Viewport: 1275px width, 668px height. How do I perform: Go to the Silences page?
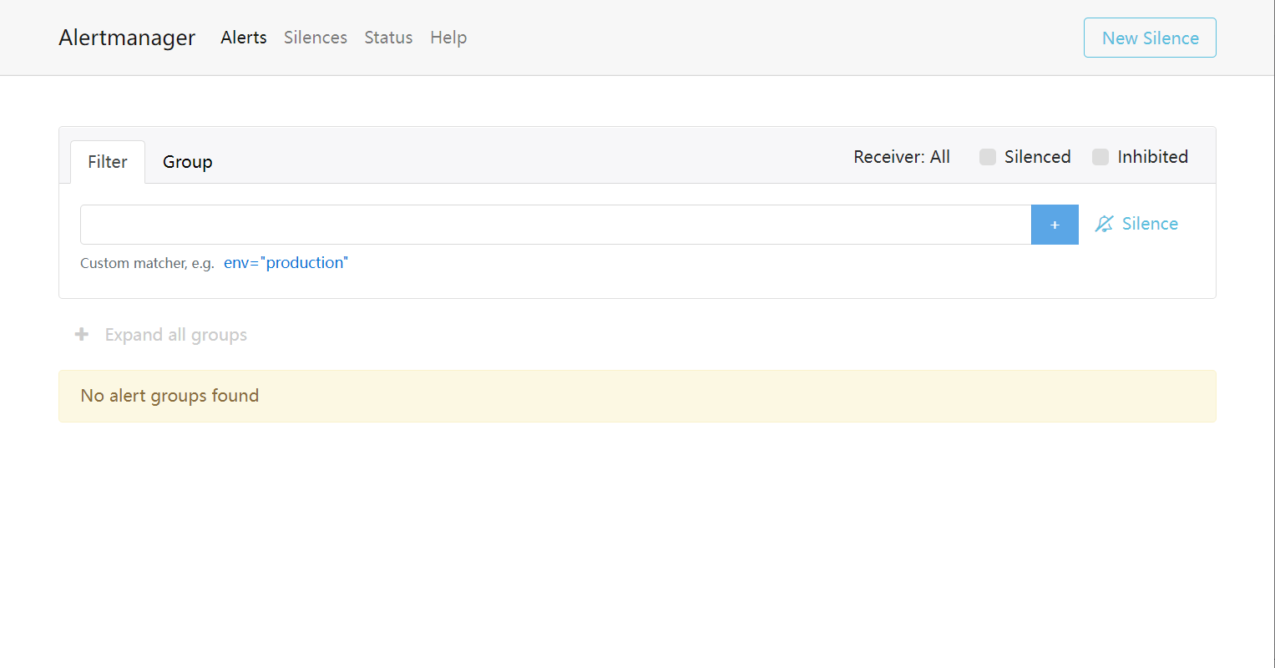[x=316, y=38]
